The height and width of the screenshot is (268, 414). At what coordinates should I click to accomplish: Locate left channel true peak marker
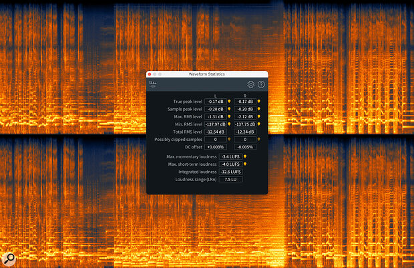229,102
